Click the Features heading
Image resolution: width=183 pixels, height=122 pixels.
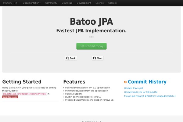74,82
